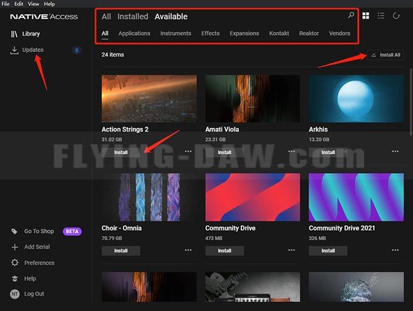Click the '473 MB' size text
413x311 pixels.
coord(213,238)
